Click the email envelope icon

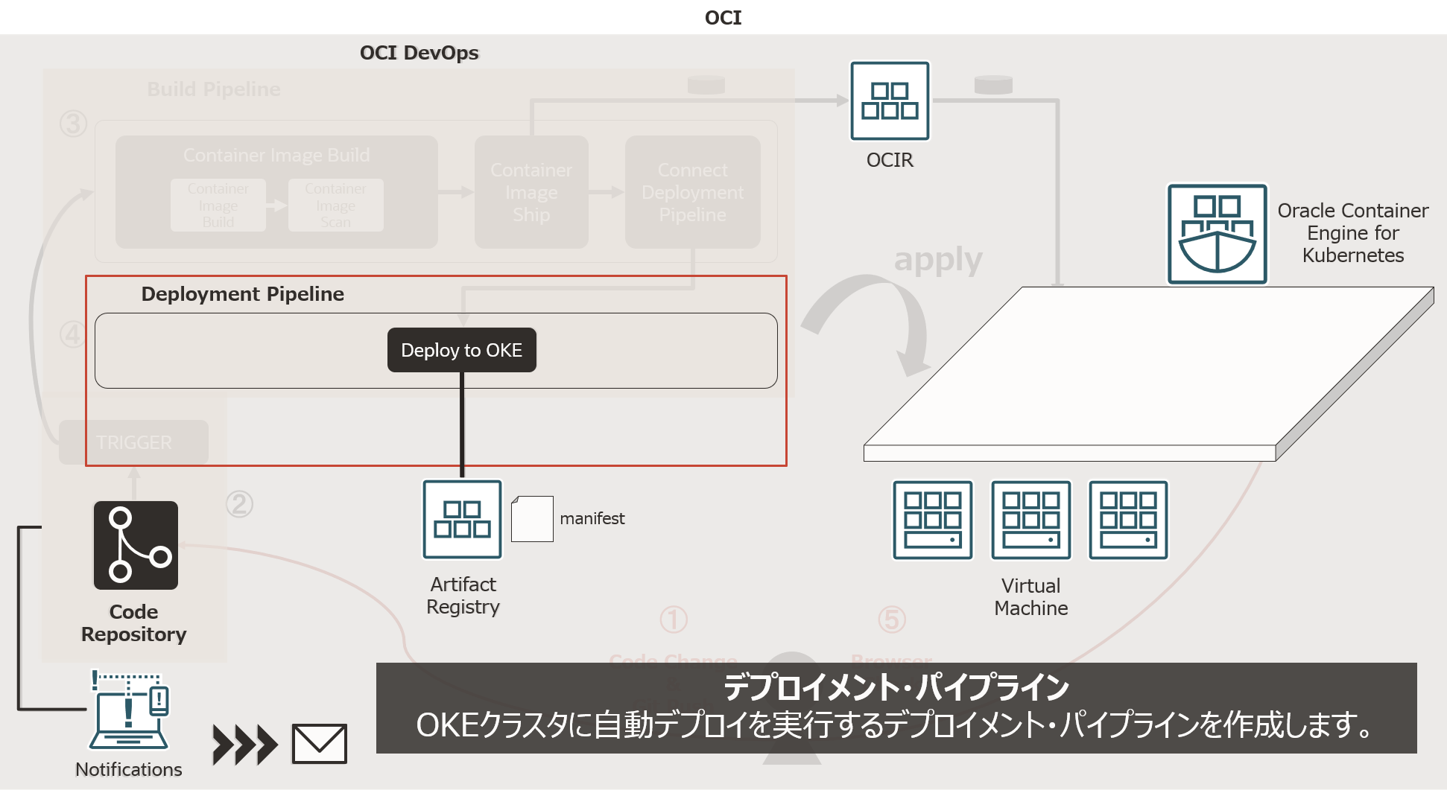click(x=319, y=744)
